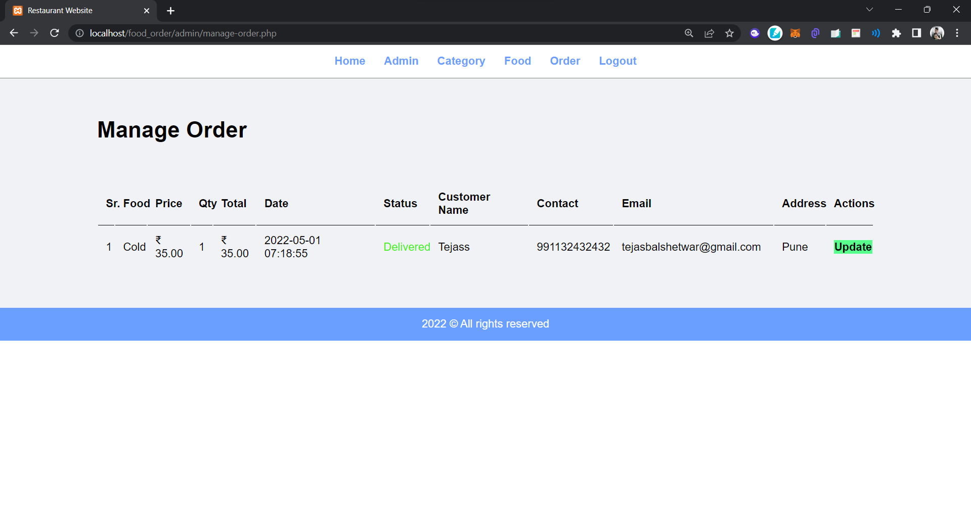Open Chrome's three-dot menu
Screen dimensions: 971x512
[957, 33]
